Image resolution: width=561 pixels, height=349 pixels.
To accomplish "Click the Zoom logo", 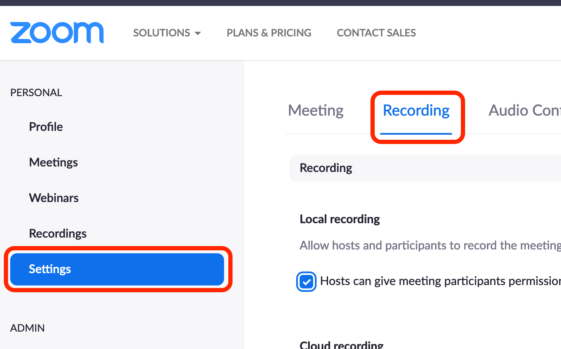I will point(57,33).
